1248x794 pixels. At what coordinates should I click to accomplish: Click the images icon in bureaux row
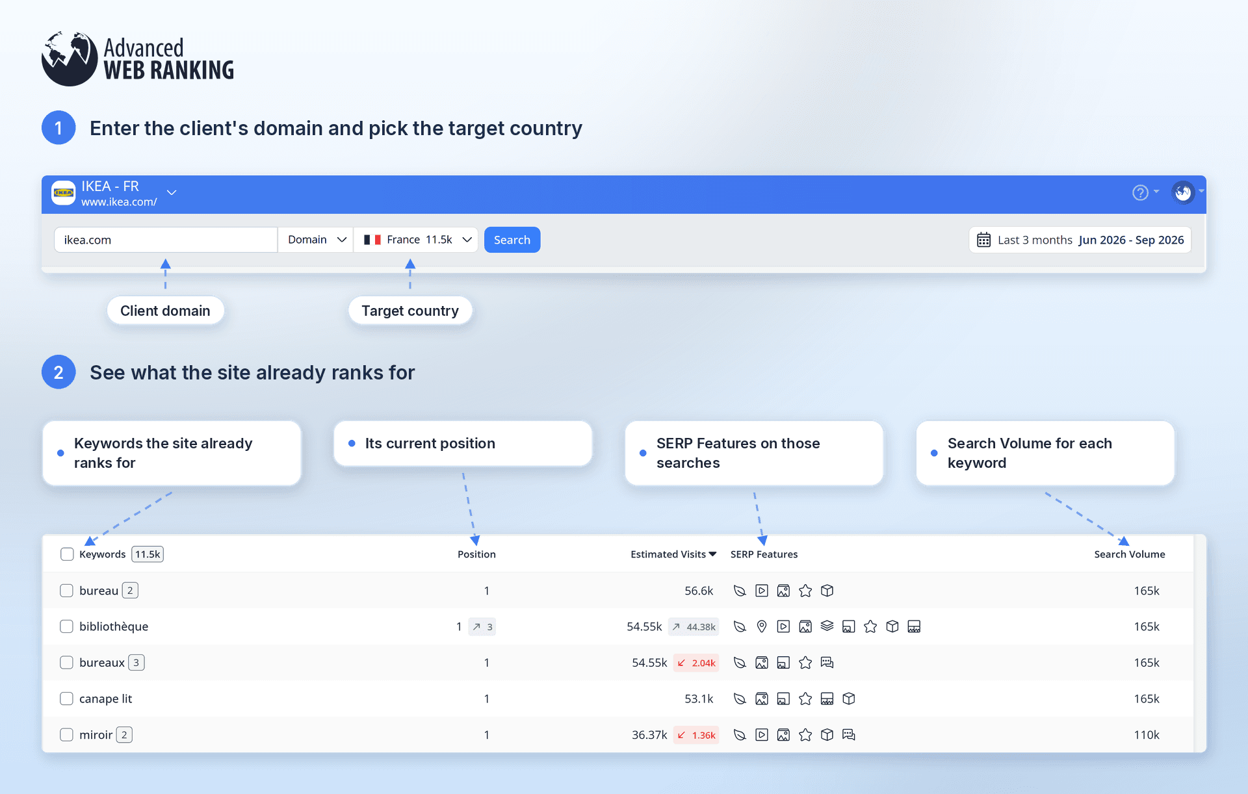point(762,663)
